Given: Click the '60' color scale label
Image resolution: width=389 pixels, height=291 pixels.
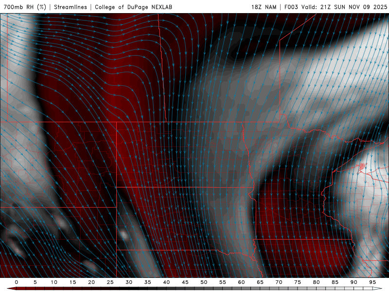Looking at the screenshot, I should (241, 282).
